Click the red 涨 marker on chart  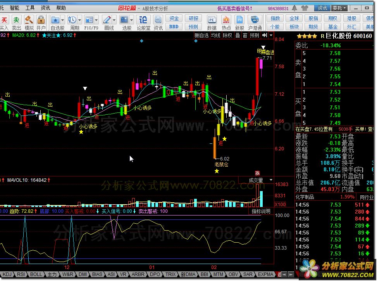coord(257,173)
